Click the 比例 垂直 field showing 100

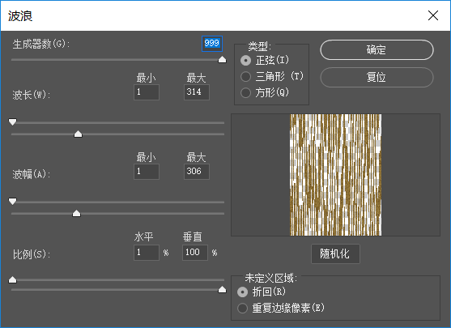(x=195, y=253)
